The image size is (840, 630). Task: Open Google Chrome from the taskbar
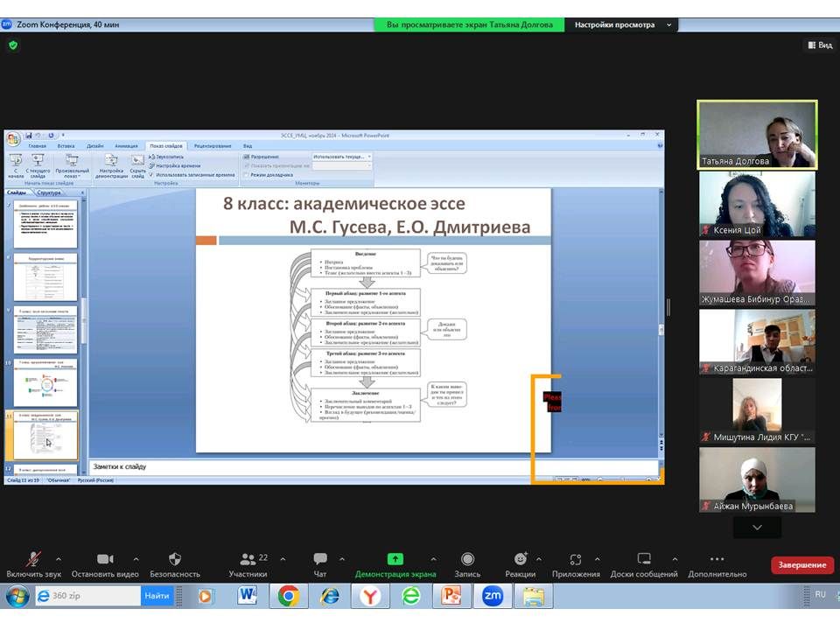[287, 596]
